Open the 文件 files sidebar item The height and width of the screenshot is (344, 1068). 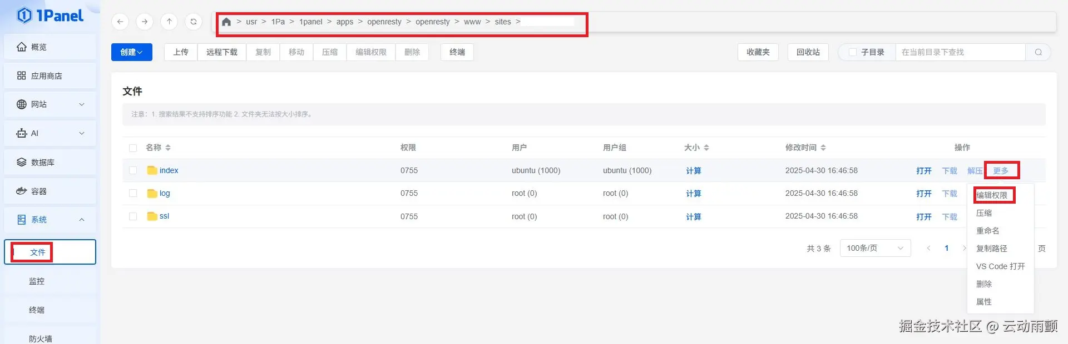pyautogui.click(x=50, y=252)
